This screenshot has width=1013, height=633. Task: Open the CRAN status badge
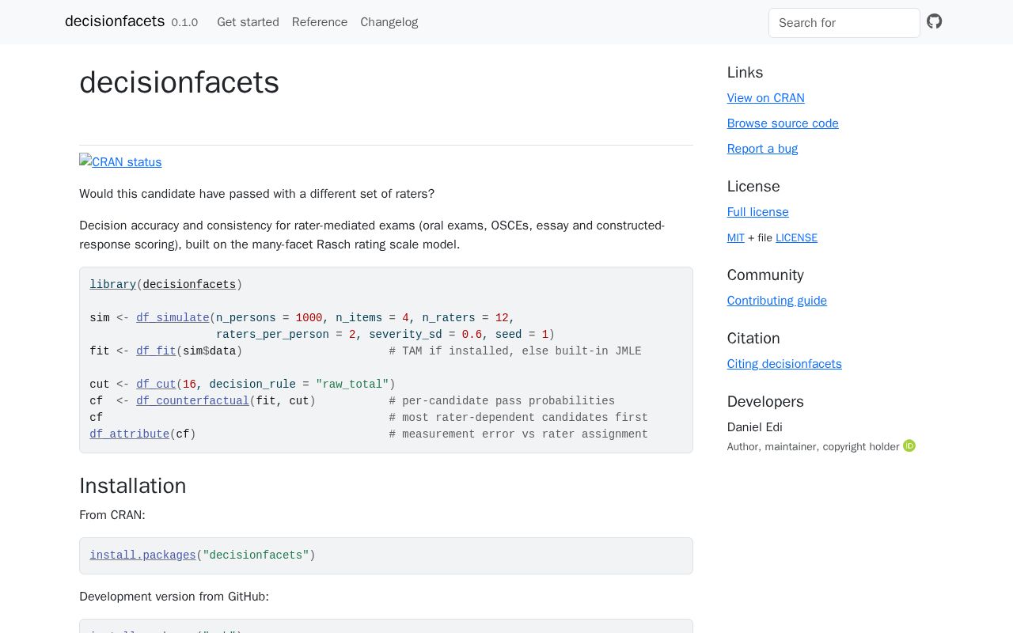(120, 161)
